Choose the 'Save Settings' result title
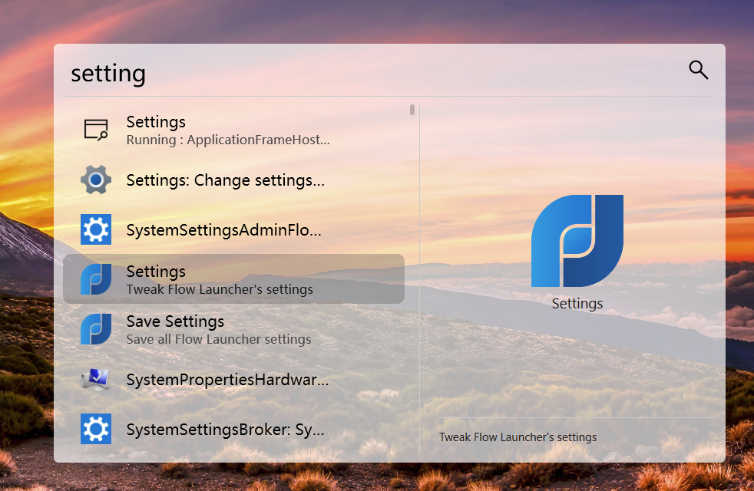This screenshot has width=754, height=491. [x=175, y=321]
